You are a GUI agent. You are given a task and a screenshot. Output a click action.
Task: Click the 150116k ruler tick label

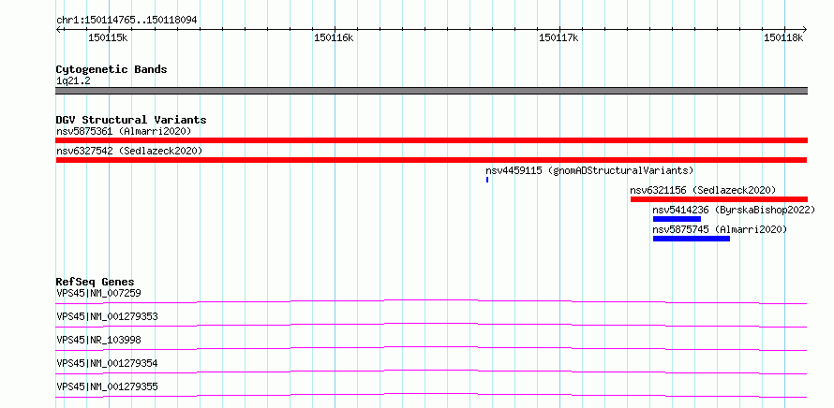point(334,37)
